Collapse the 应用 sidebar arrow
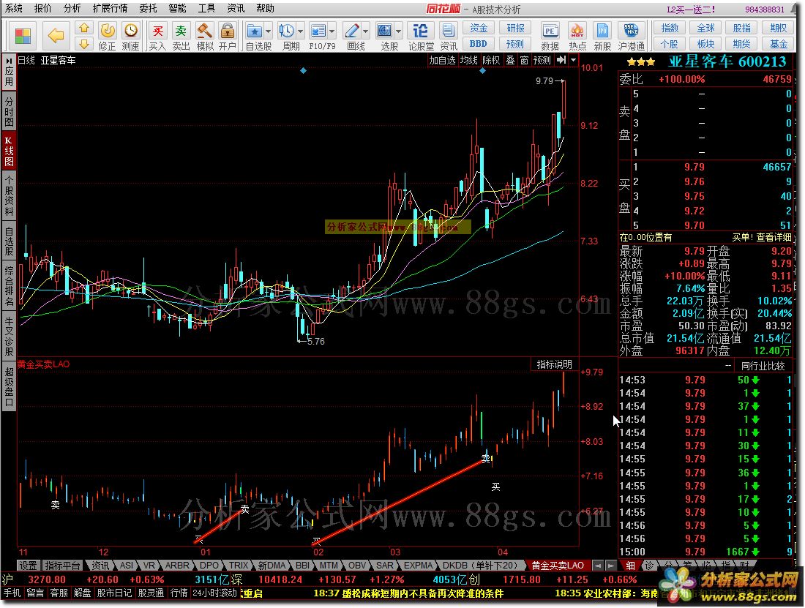The image size is (805, 608). point(10,61)
